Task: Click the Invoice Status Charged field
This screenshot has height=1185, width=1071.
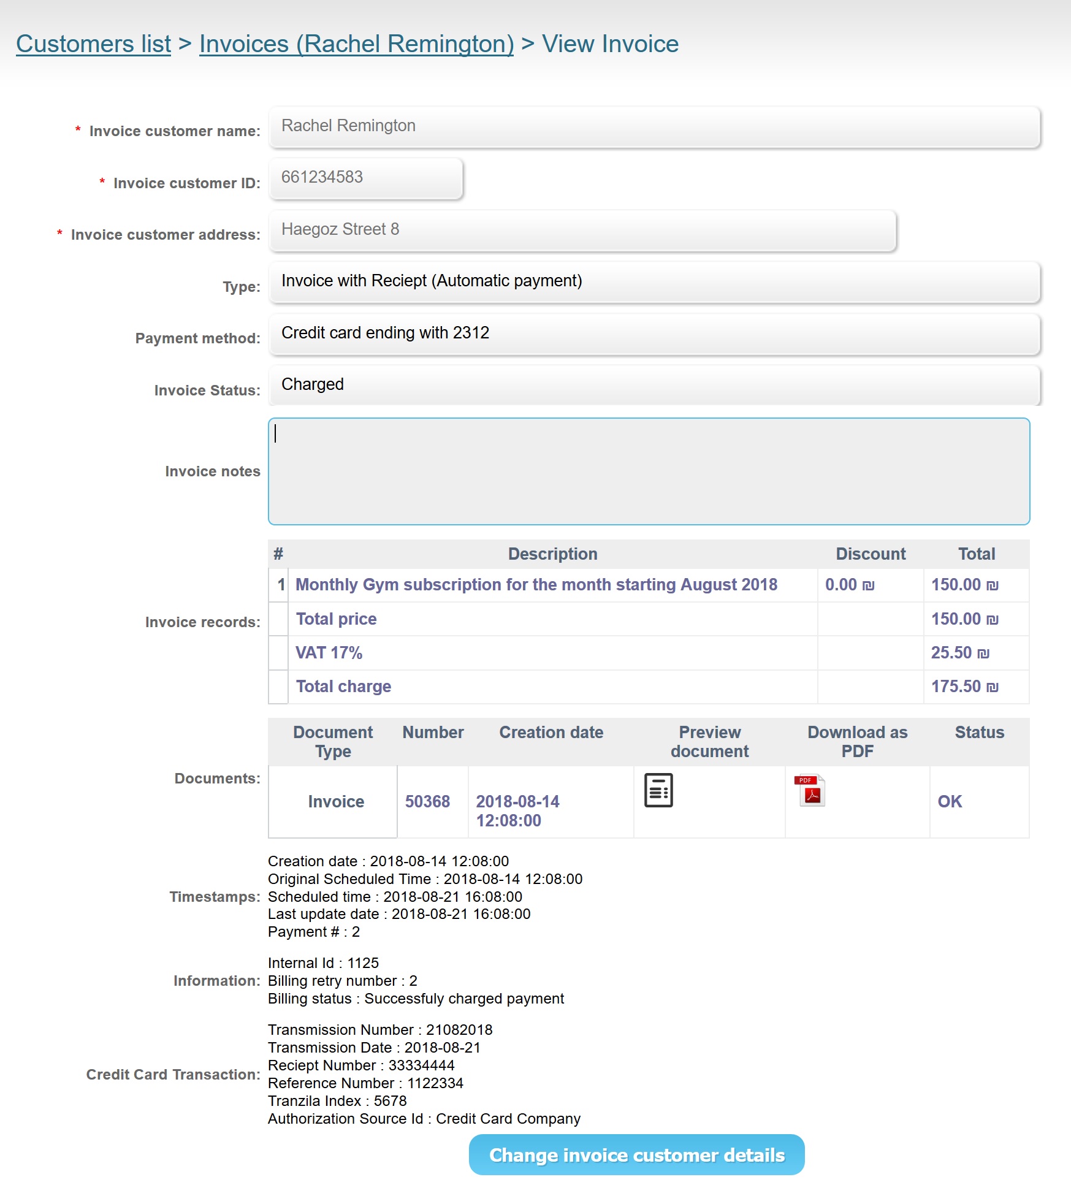Action: (x=655, y=385)
